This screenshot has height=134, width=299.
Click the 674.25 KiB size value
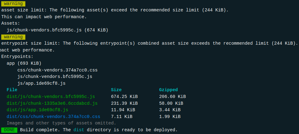click(124, 96)
